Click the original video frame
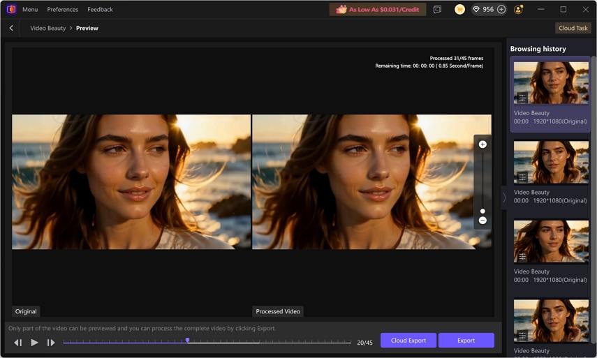Image resolution: width=597 pixels, height=358 pixels. (x=131, y=182)
